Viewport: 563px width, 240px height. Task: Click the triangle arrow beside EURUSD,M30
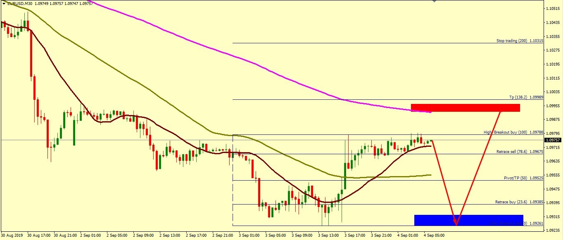[4, 3]
